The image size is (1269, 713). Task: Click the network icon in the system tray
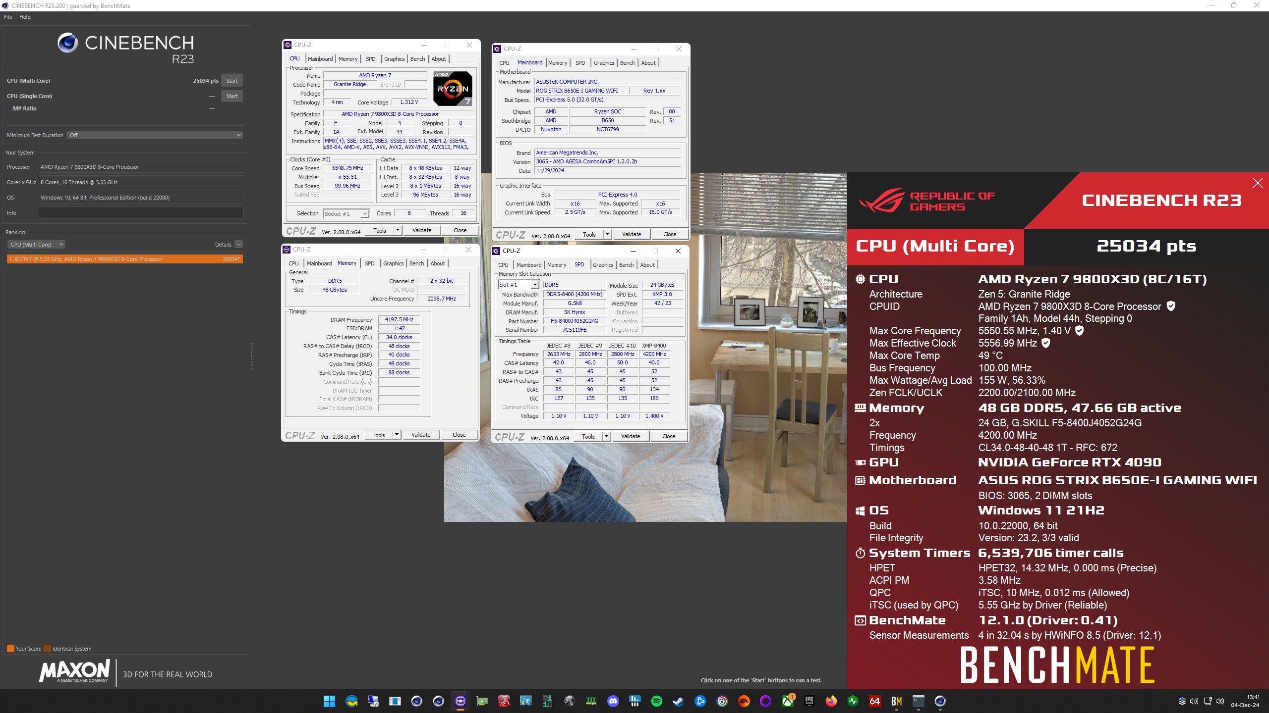point(1208,701)
